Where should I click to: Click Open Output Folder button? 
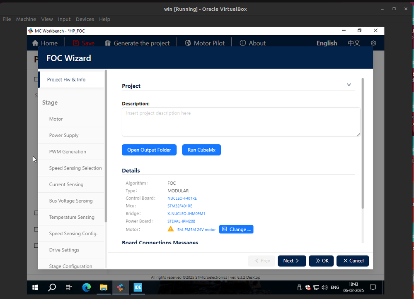pos(149,150)
